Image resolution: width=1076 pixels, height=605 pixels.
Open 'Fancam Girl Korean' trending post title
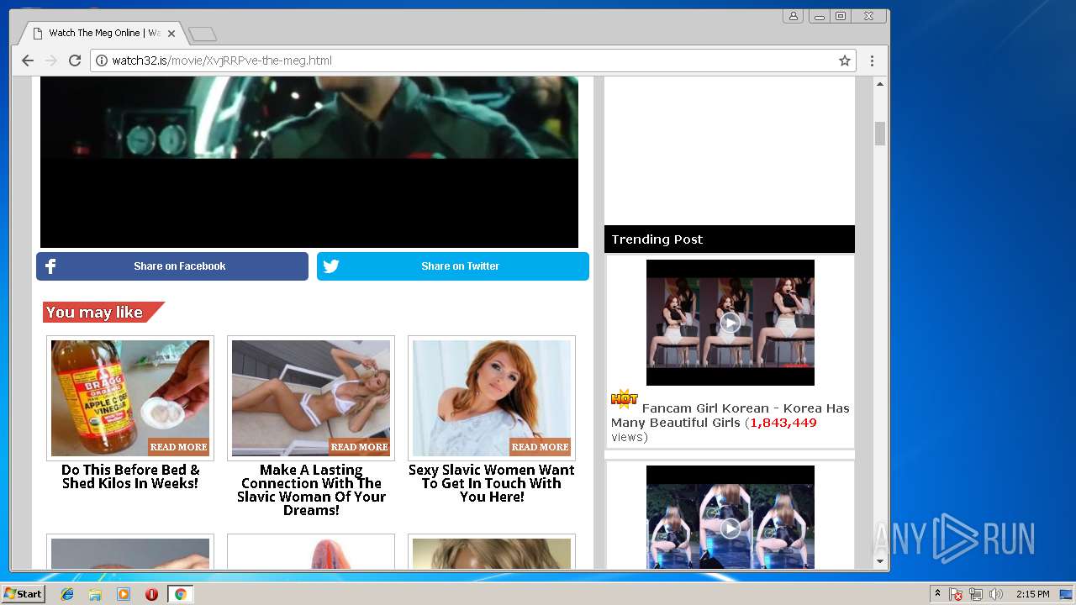pyautogui.click(x=731, y=415)
